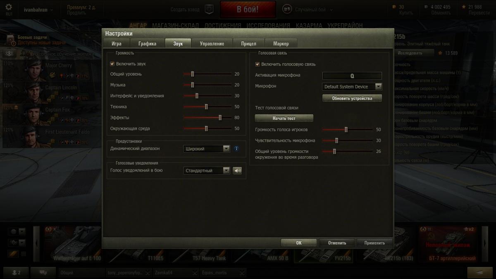
Task: Adjust Громкость голоса игроков slider
Action: click(x=347, y=129)
